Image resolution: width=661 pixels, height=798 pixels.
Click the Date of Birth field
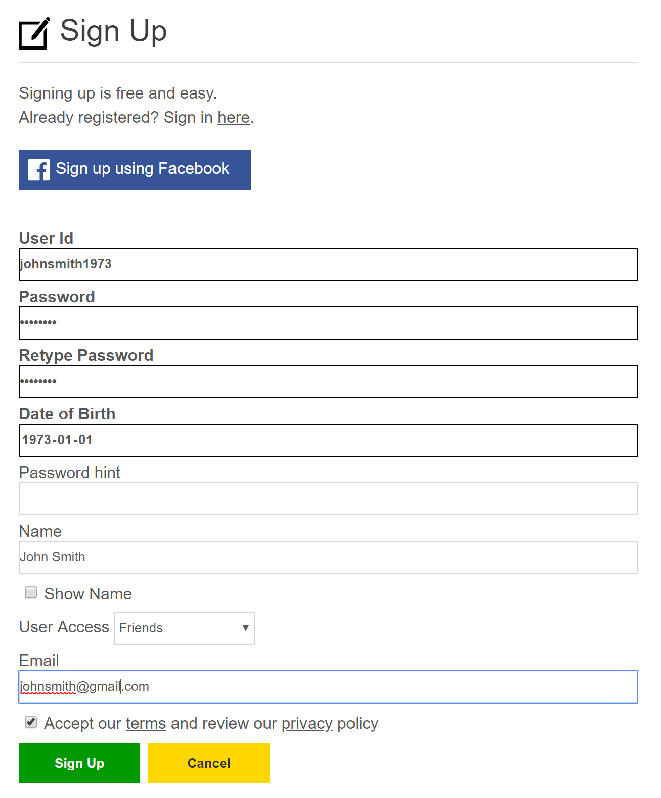(x=328, y=440)
